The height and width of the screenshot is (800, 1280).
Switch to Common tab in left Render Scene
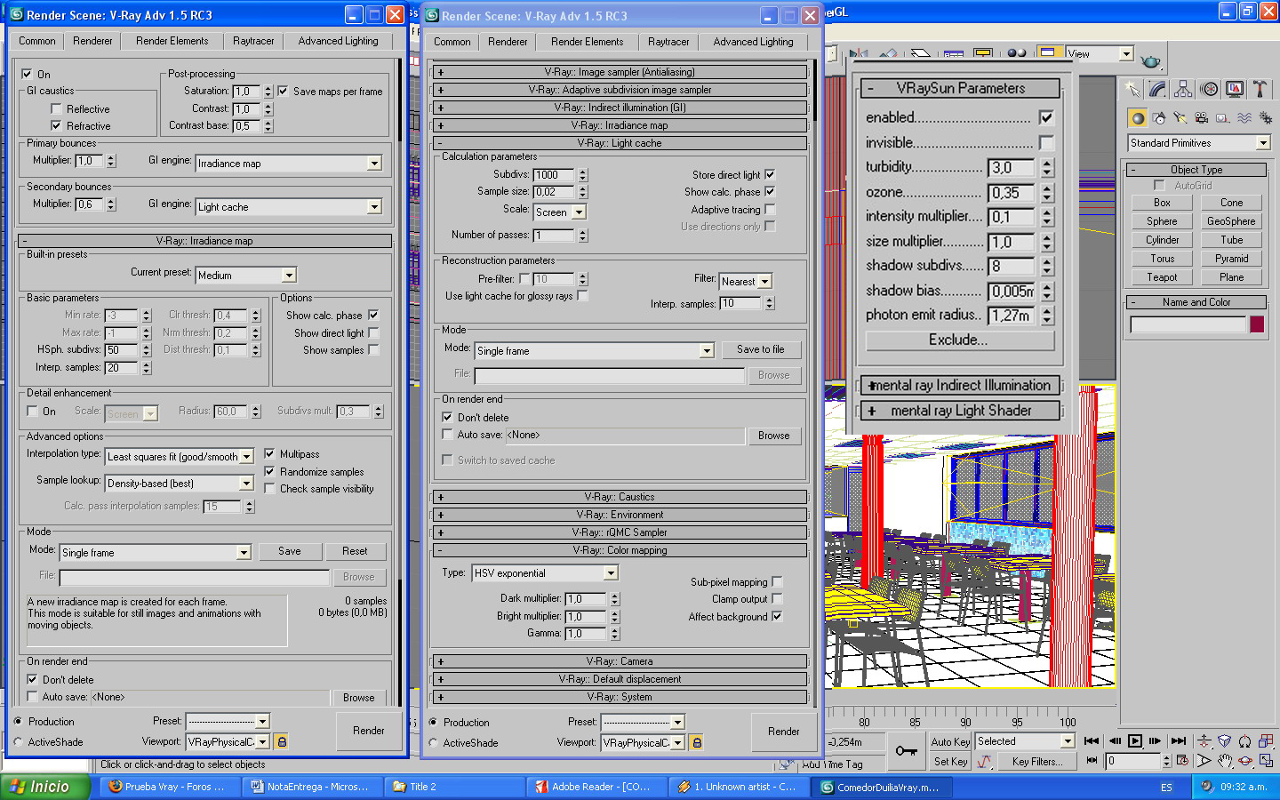[x=37, y=41]
